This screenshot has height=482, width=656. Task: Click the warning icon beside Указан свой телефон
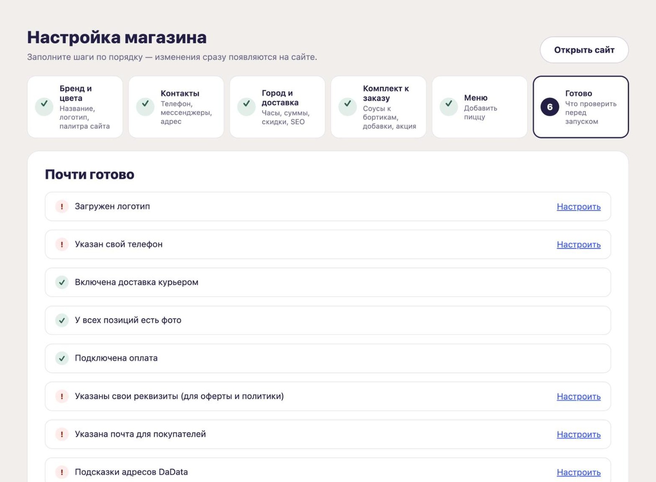click(x=62, y=245)
